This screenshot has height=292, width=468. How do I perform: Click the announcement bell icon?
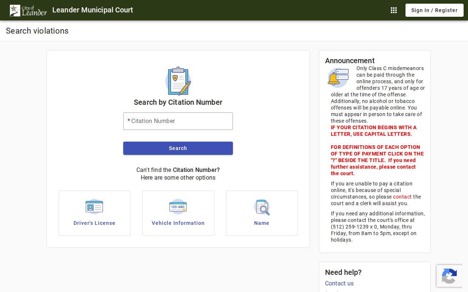(338, 78)
